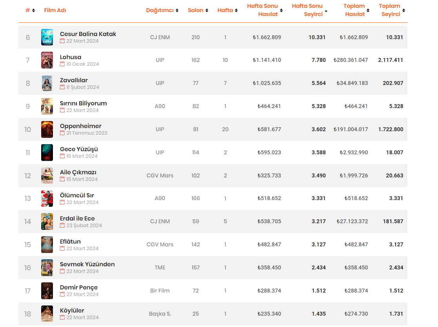
Task: Sort table by rank number column
Action: pyautogui.click(x=30, y=10)
